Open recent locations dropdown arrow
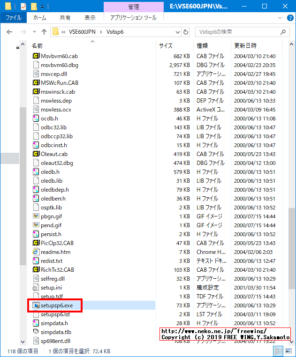296x357 pixels. click(34, 32)
